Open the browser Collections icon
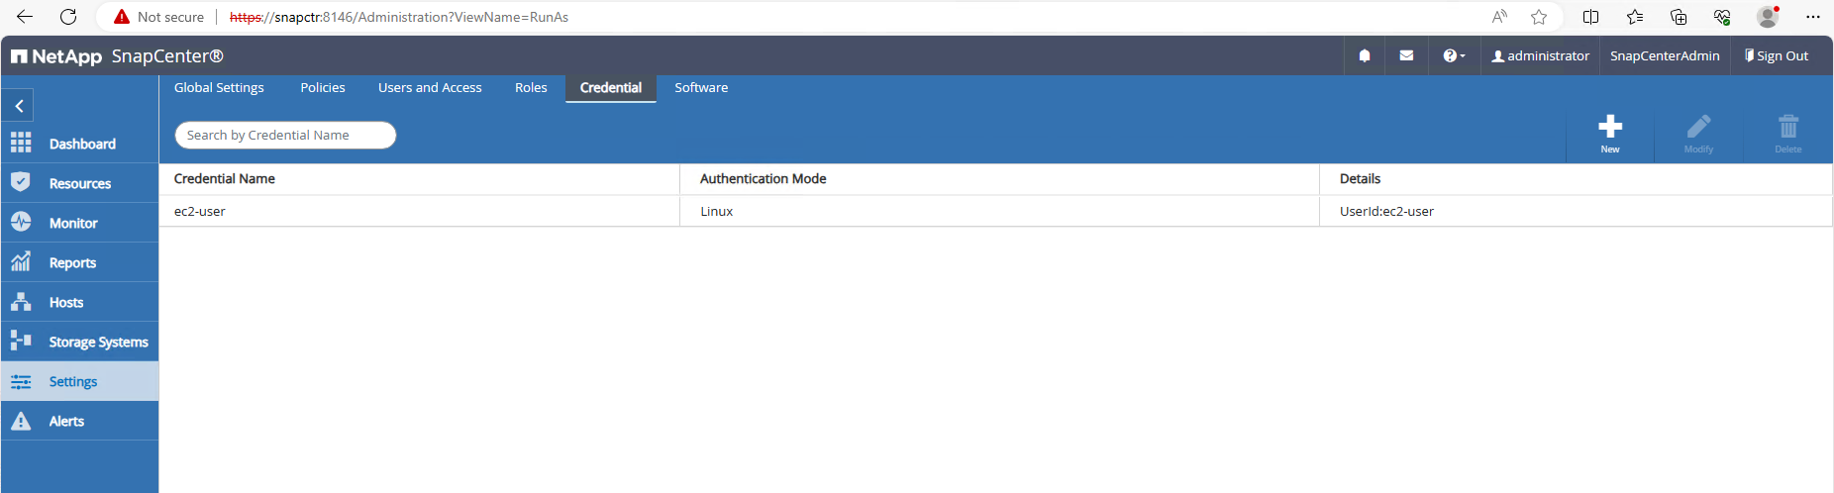Viewport: 1834px width, 493px height. pos(1679,17)
